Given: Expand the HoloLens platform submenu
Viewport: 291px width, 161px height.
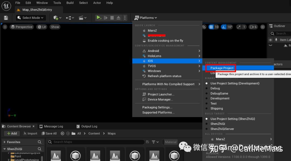Looking at the screenshot, I should [x=167, y=56].
